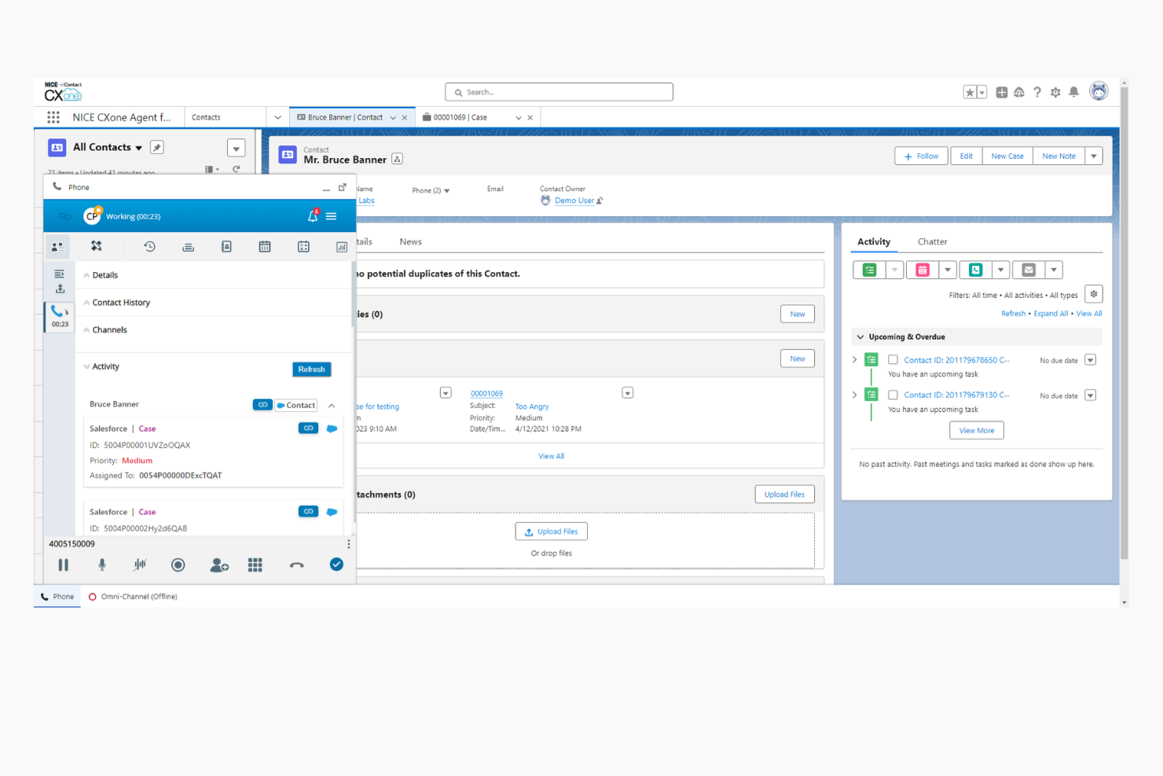The height and width of the screenshot is (776, 1163).
Task: Pop out the Phone utility panel
Action: (343, 187)
